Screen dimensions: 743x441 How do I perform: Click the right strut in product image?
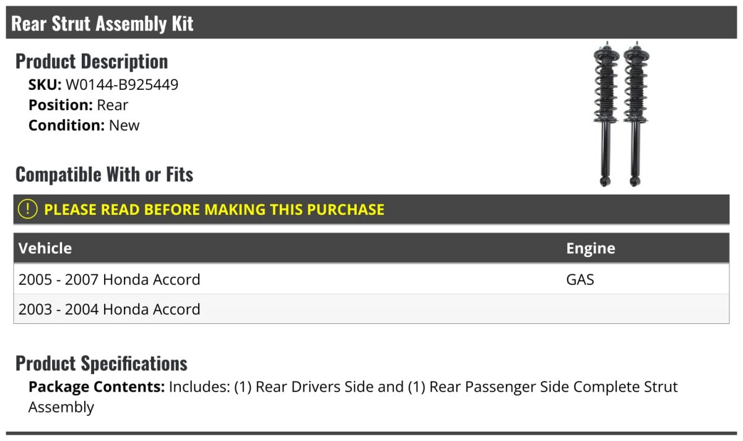pyautogui.click(x=634, y=115)
